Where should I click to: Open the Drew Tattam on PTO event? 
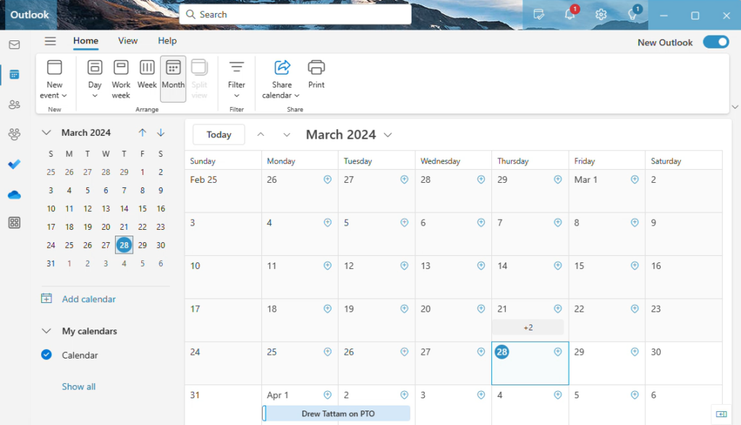click(336, 413)
